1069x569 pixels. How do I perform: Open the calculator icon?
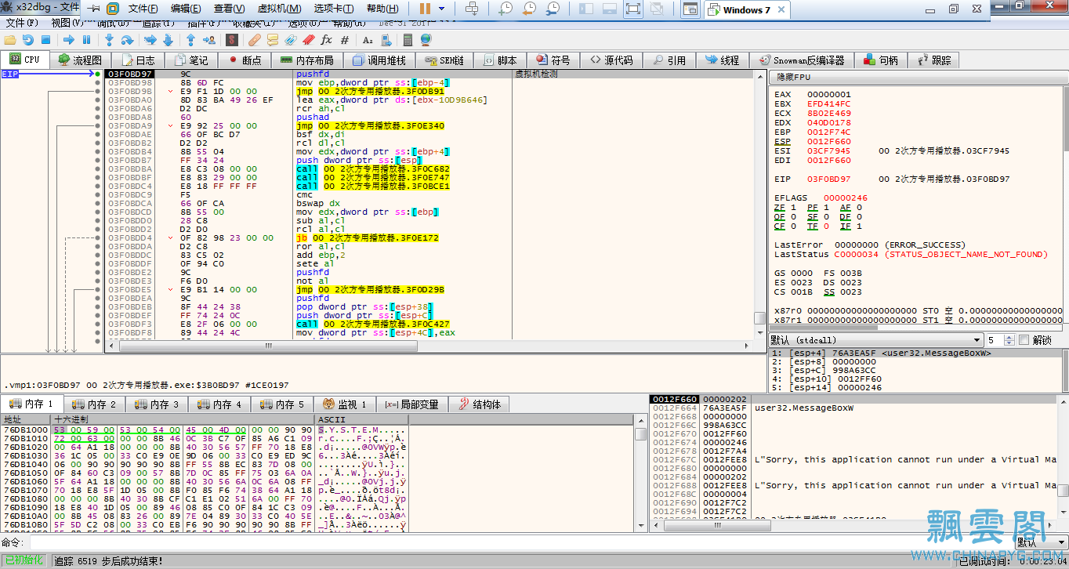(408, 39)
